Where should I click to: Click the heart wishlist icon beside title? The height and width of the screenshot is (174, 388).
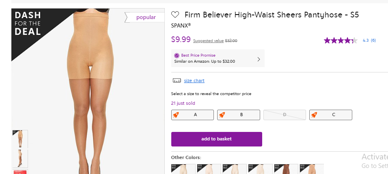pos(175,15)
